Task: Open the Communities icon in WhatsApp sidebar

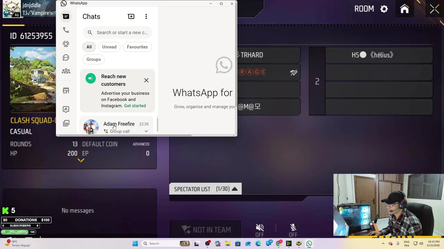Action: (x=66, y=71)
